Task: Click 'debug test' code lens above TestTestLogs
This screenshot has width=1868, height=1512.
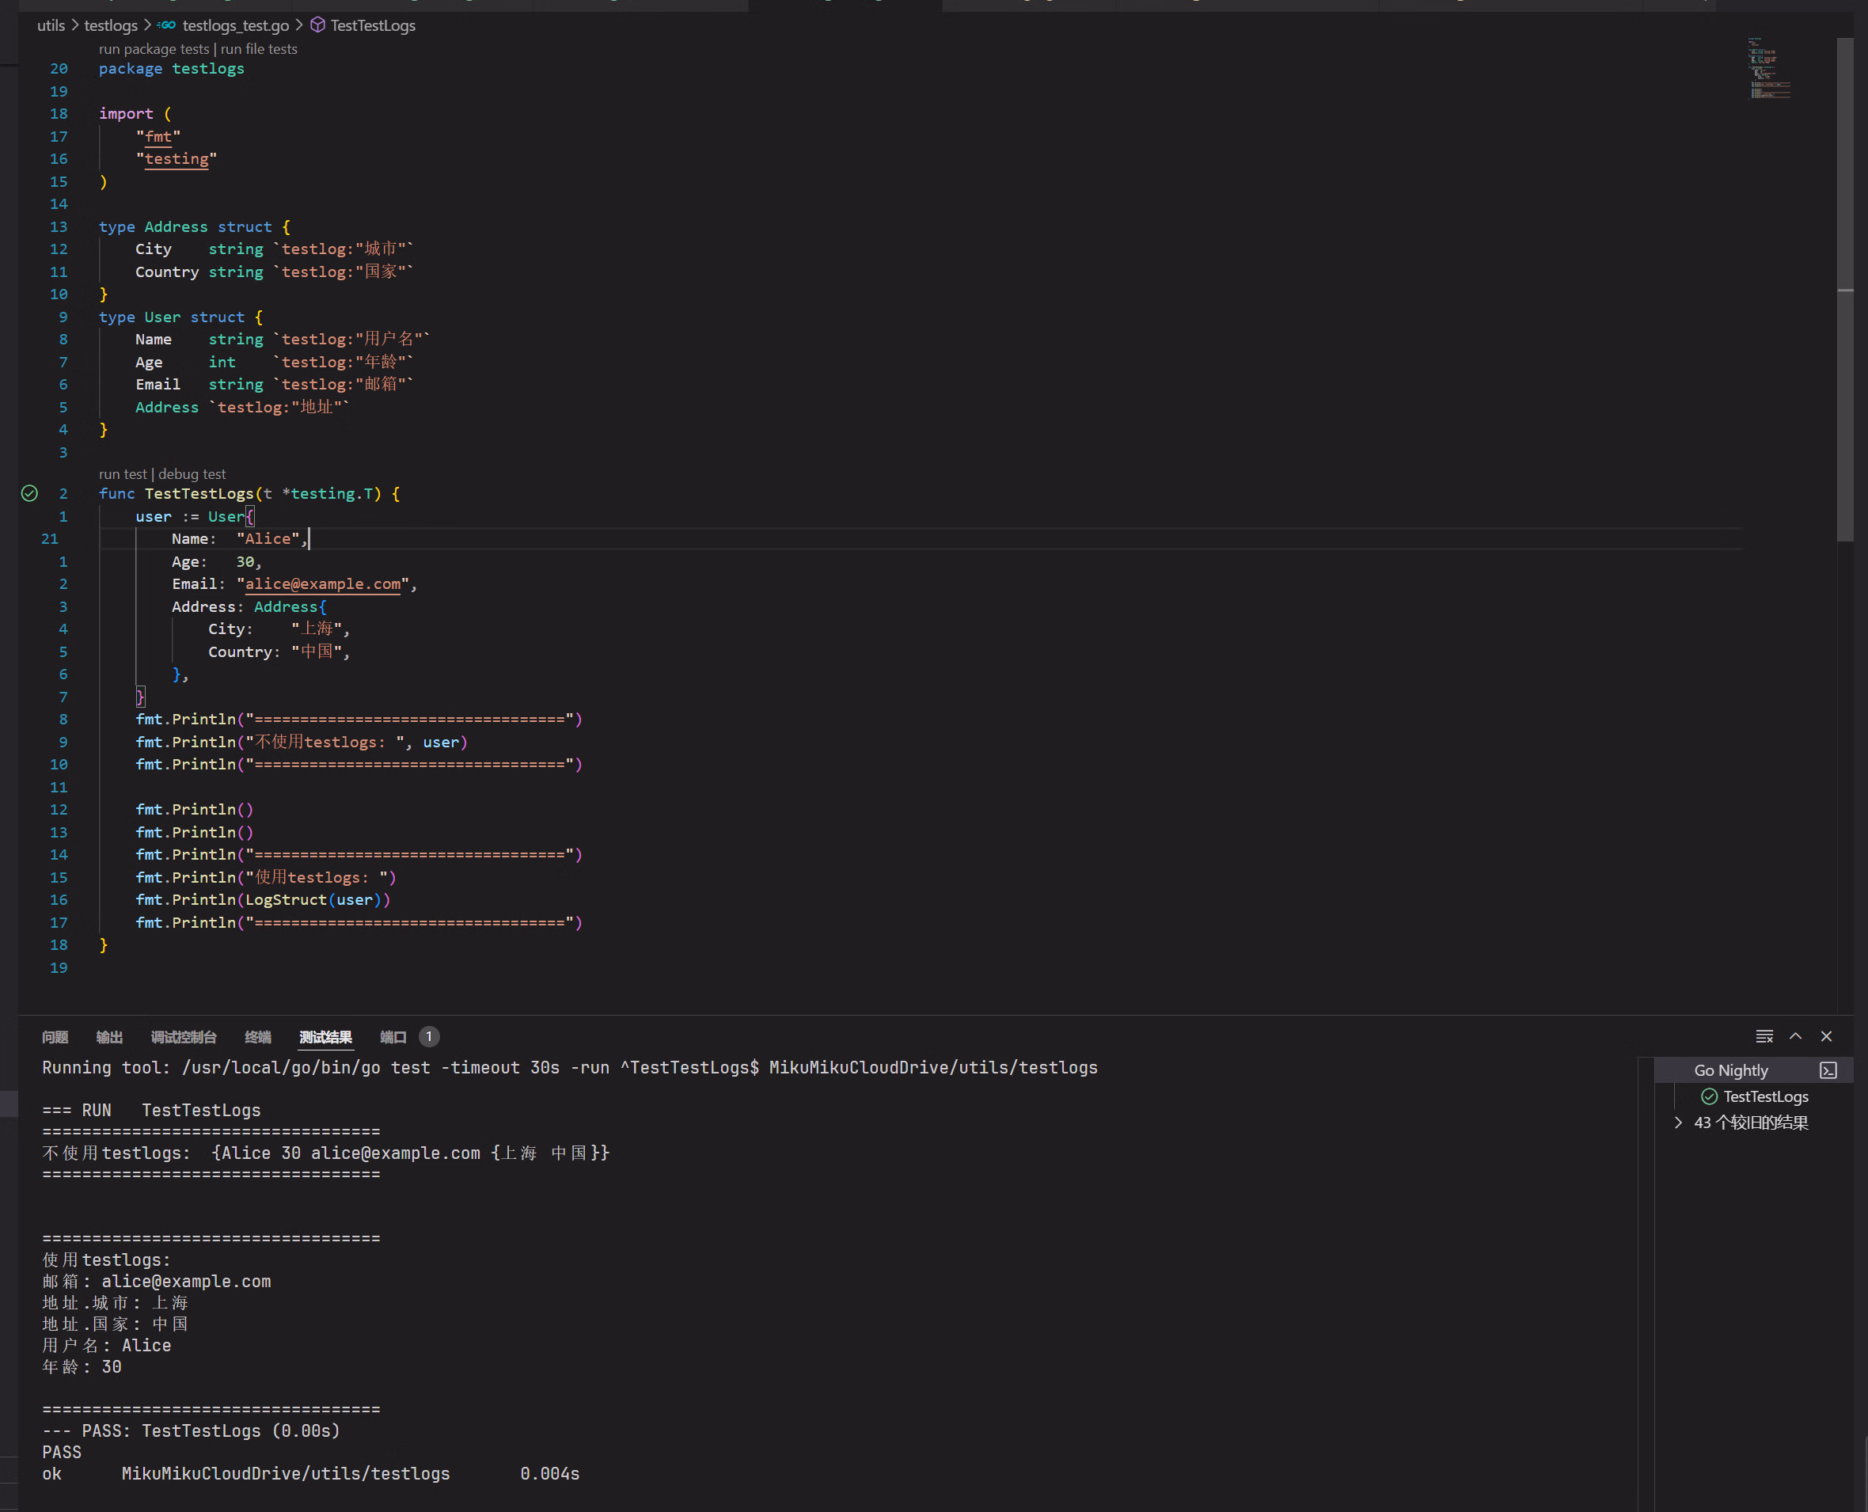Action: point(192,474)
